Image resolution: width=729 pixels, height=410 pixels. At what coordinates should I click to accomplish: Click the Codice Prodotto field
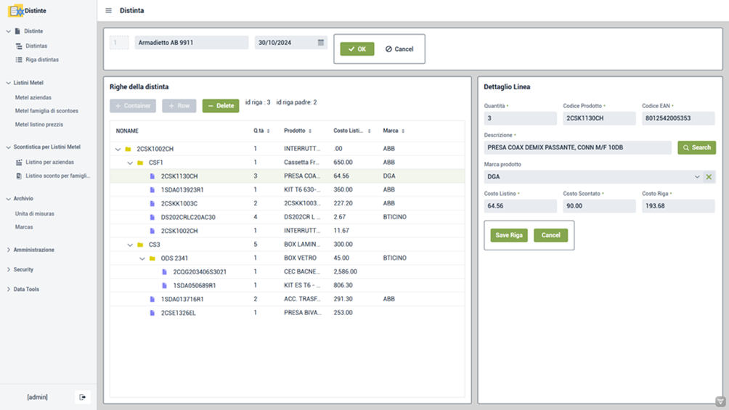[x=599, y=118]
